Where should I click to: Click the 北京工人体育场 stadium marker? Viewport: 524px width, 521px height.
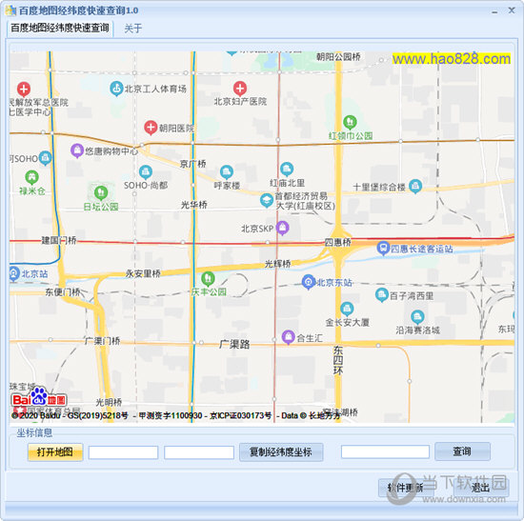[x=116, y=89]
